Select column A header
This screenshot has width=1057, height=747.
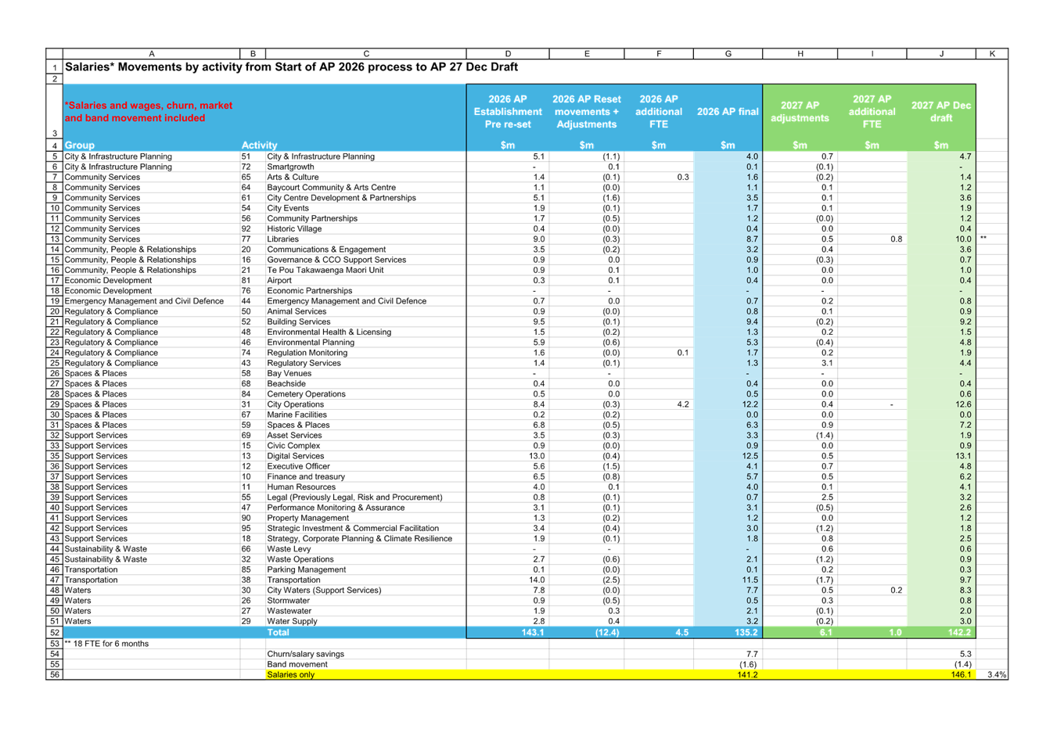click(152, 53)
